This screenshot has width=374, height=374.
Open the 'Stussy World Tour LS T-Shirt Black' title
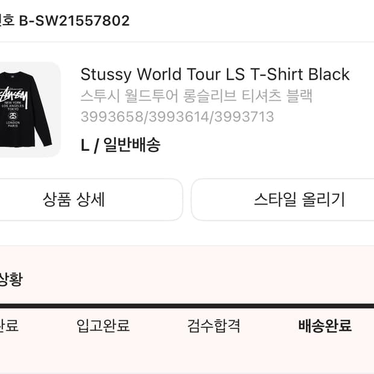click(x=215, y=75)
